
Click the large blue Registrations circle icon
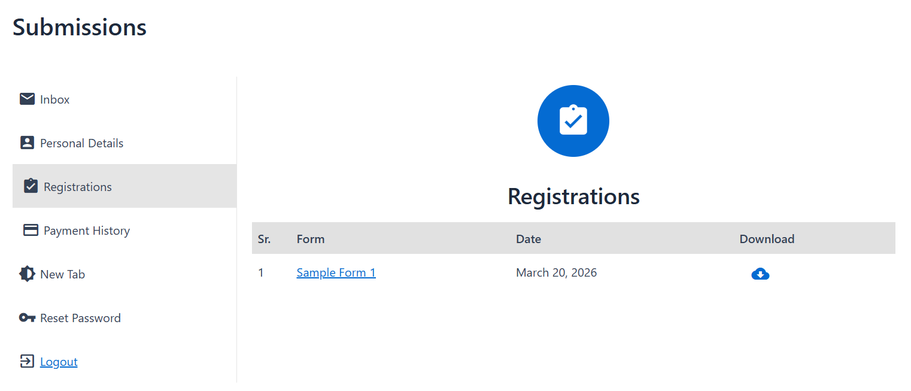point(573,121)
